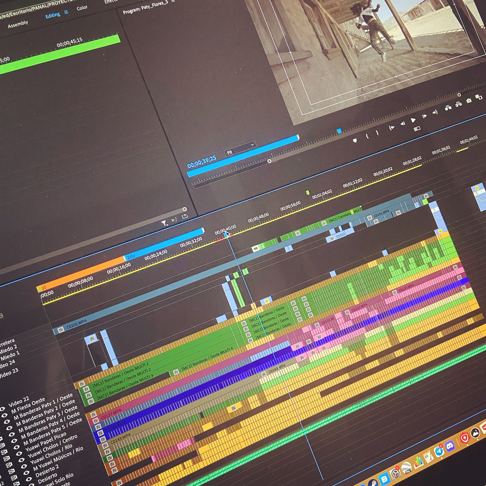Image resolution: width=486 pixels, height=486 pixels.
Task: Open the Fit zoom level dropdown
Action: point(240,149)
